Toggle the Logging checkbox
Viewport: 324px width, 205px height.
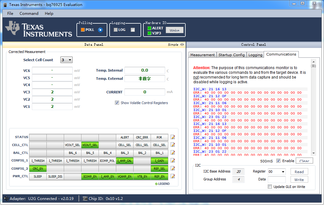click(133, 30)
